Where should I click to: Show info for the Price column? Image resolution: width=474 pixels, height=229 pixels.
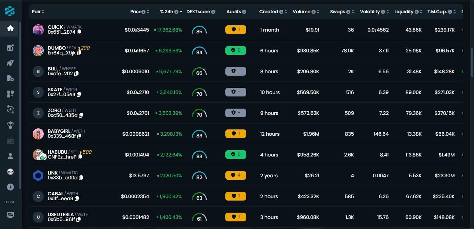click(143, 12)
